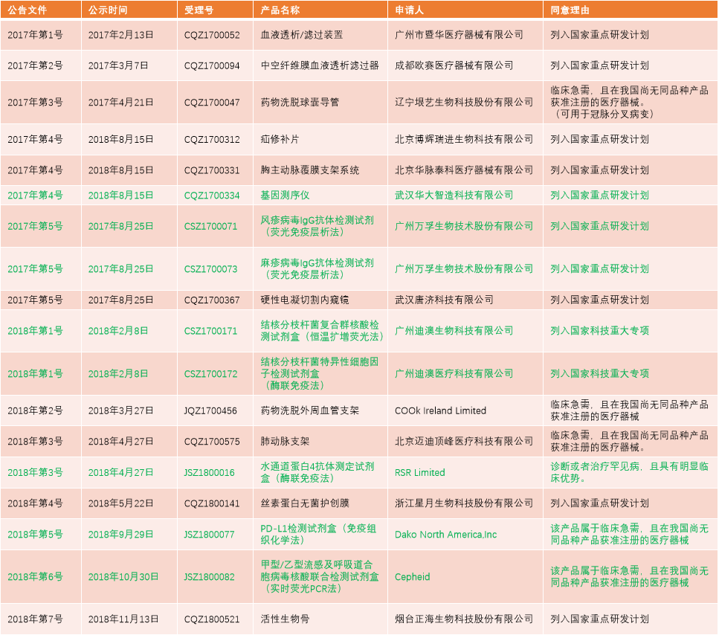Select acceptance number CQZ1700094
This screenshot has width=719, height=635.
(212, 65)
